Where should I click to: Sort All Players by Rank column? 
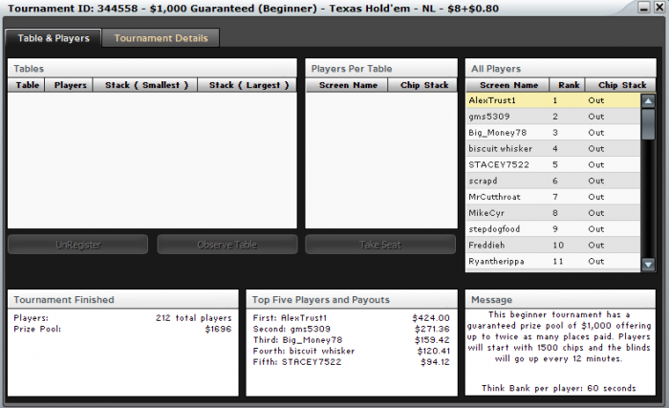coord(569,85)
